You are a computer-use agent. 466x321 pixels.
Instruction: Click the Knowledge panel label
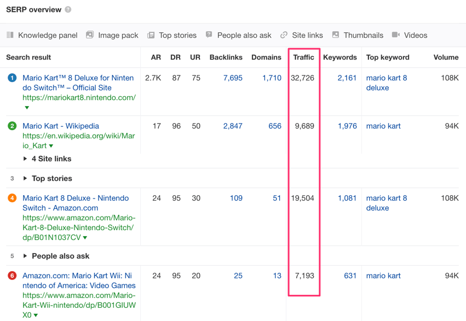coord(48,36)
